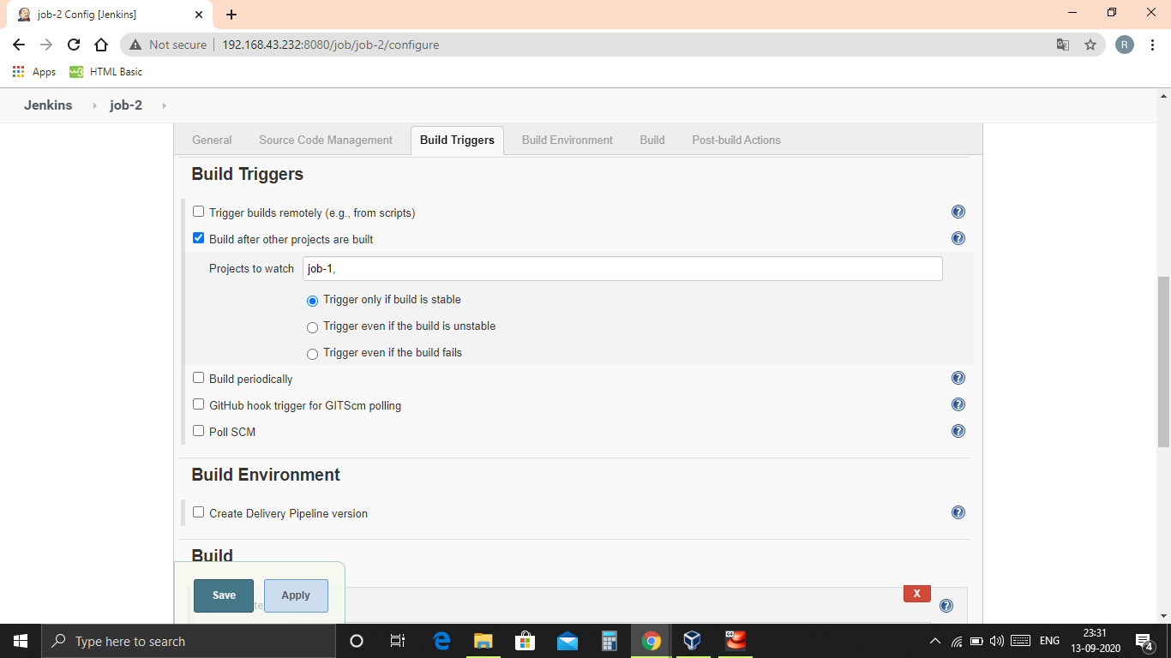Switch to Post-build Actions tab
1171x658 pixels.
pyautogui.click(x=736, y=140)
